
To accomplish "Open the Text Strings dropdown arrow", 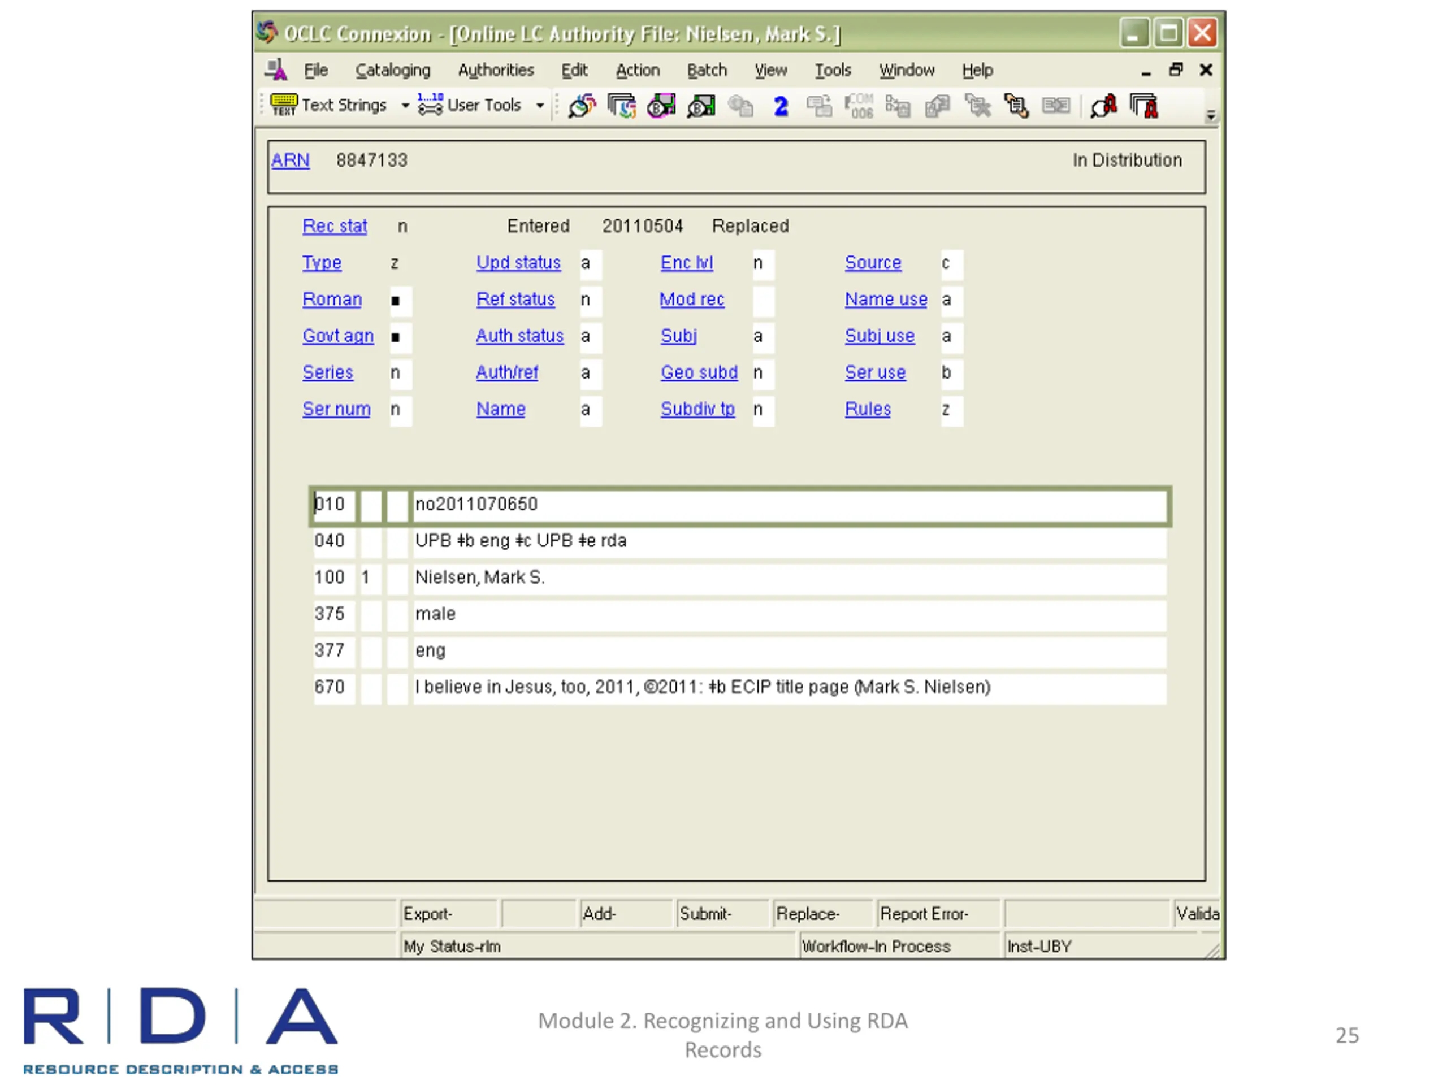I will click(x=406, y=105).
